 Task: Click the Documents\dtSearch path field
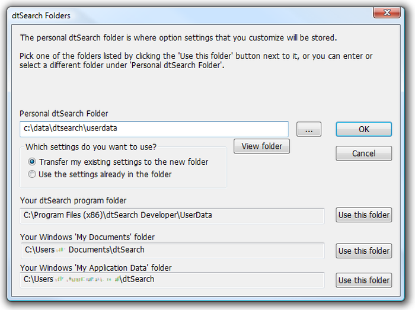coord(173,251)
